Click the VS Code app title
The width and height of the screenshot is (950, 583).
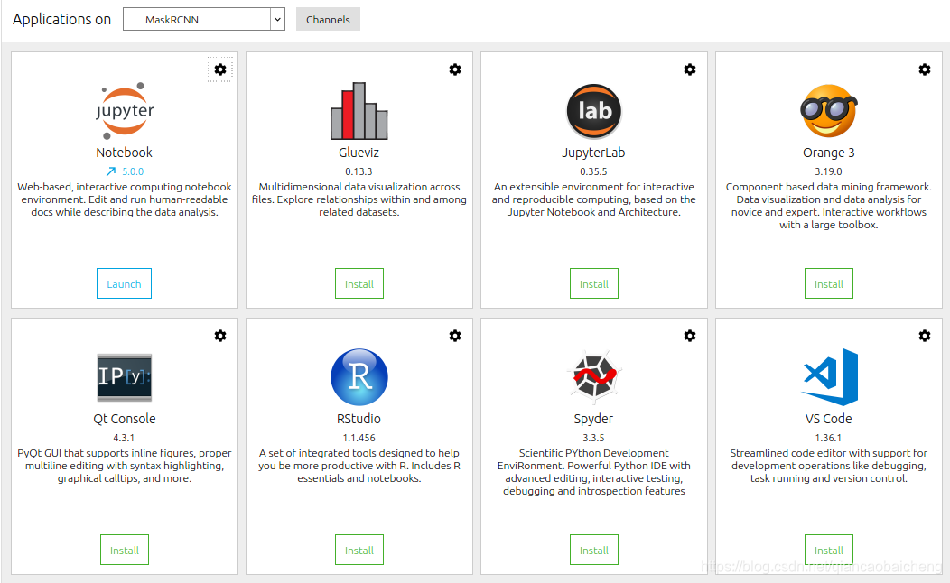(x=829, y=419)
